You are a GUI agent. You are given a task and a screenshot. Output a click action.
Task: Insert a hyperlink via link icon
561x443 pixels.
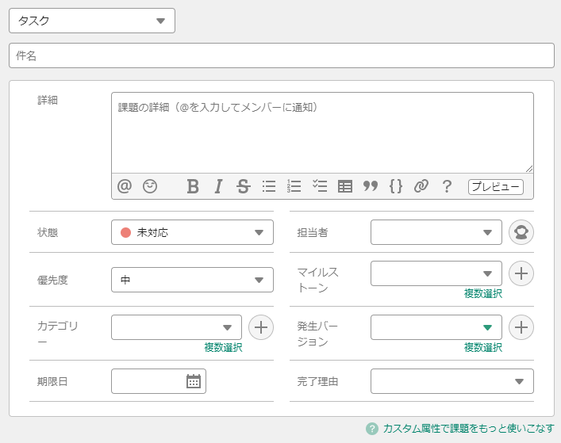click(x=421, y=186)
